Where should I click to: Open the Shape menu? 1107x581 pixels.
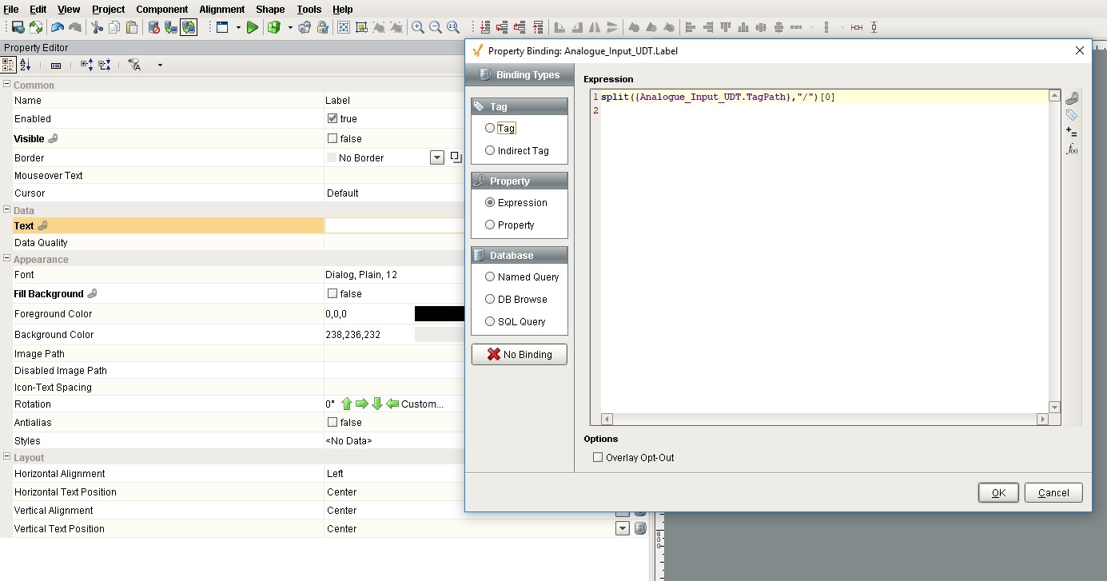point(270,10)
